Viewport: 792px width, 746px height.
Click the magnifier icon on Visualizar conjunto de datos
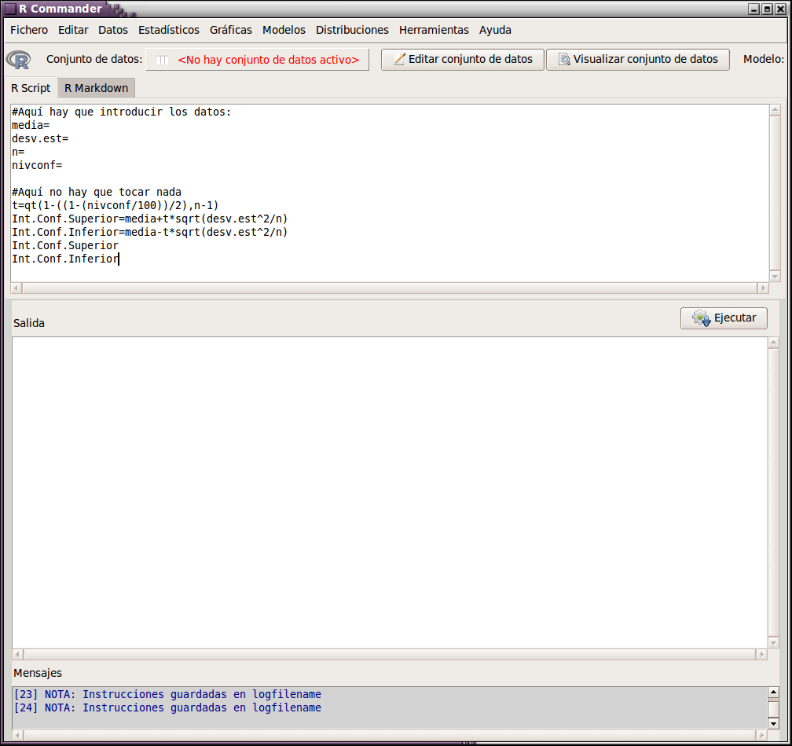pyautogui.click(x=564, y=59)
